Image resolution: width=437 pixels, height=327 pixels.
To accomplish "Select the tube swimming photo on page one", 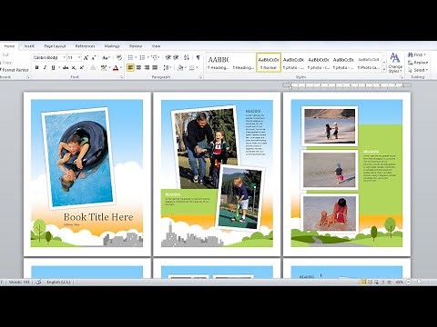I will click(x=78, y=159).
